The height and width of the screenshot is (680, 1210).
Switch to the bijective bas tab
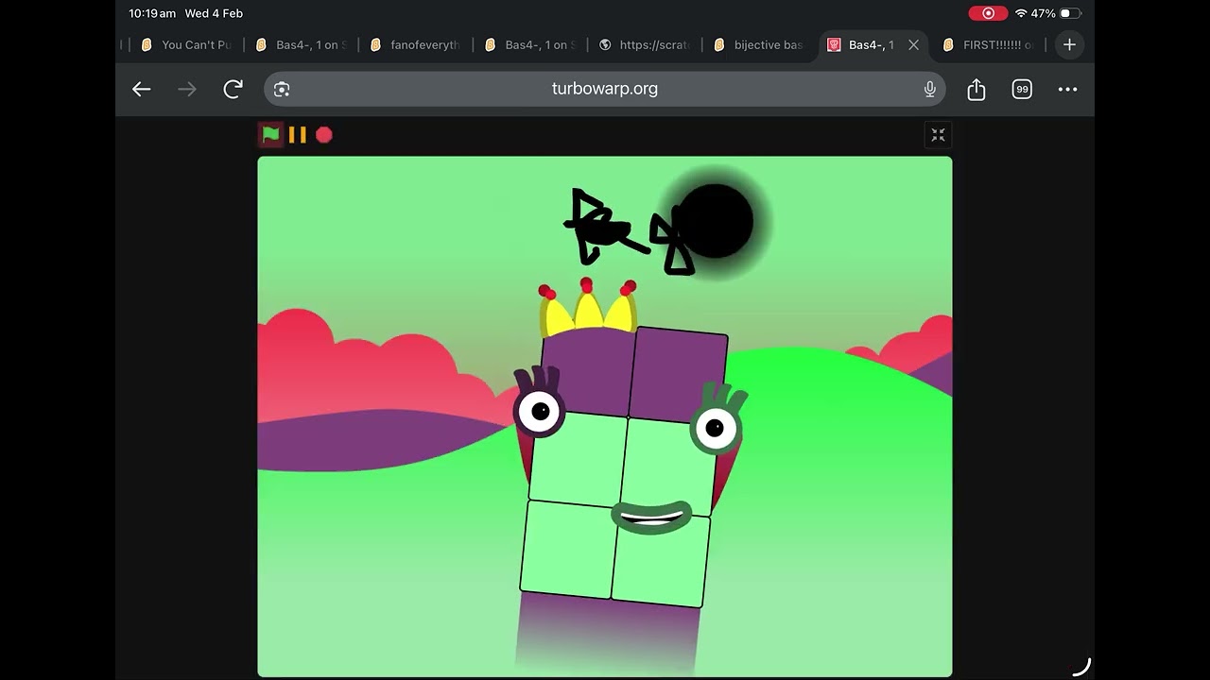[759, 44]
